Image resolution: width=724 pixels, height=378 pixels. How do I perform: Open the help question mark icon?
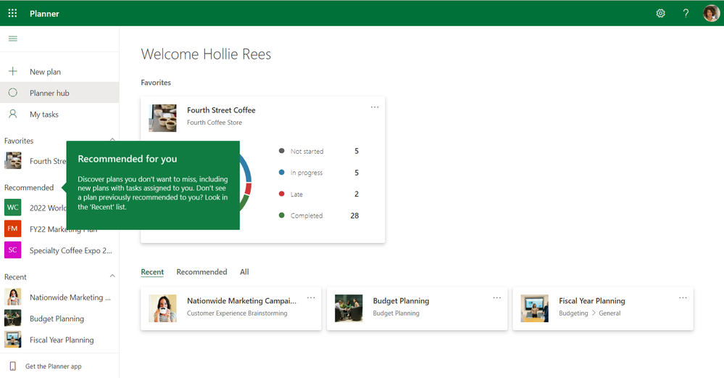point(686,13)
